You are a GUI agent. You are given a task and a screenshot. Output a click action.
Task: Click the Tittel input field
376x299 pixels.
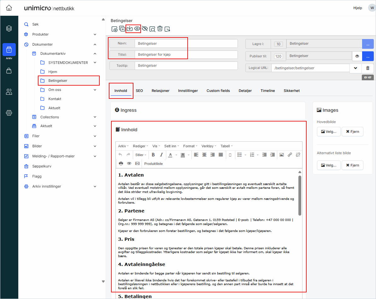[186, 54]
